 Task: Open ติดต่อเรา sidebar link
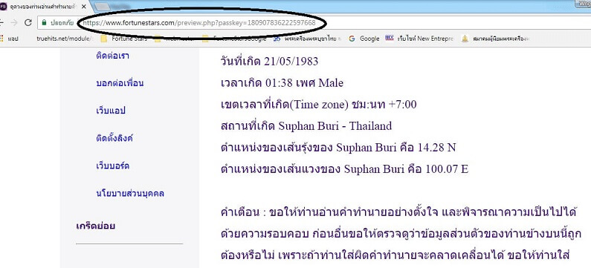click(113, 56)
